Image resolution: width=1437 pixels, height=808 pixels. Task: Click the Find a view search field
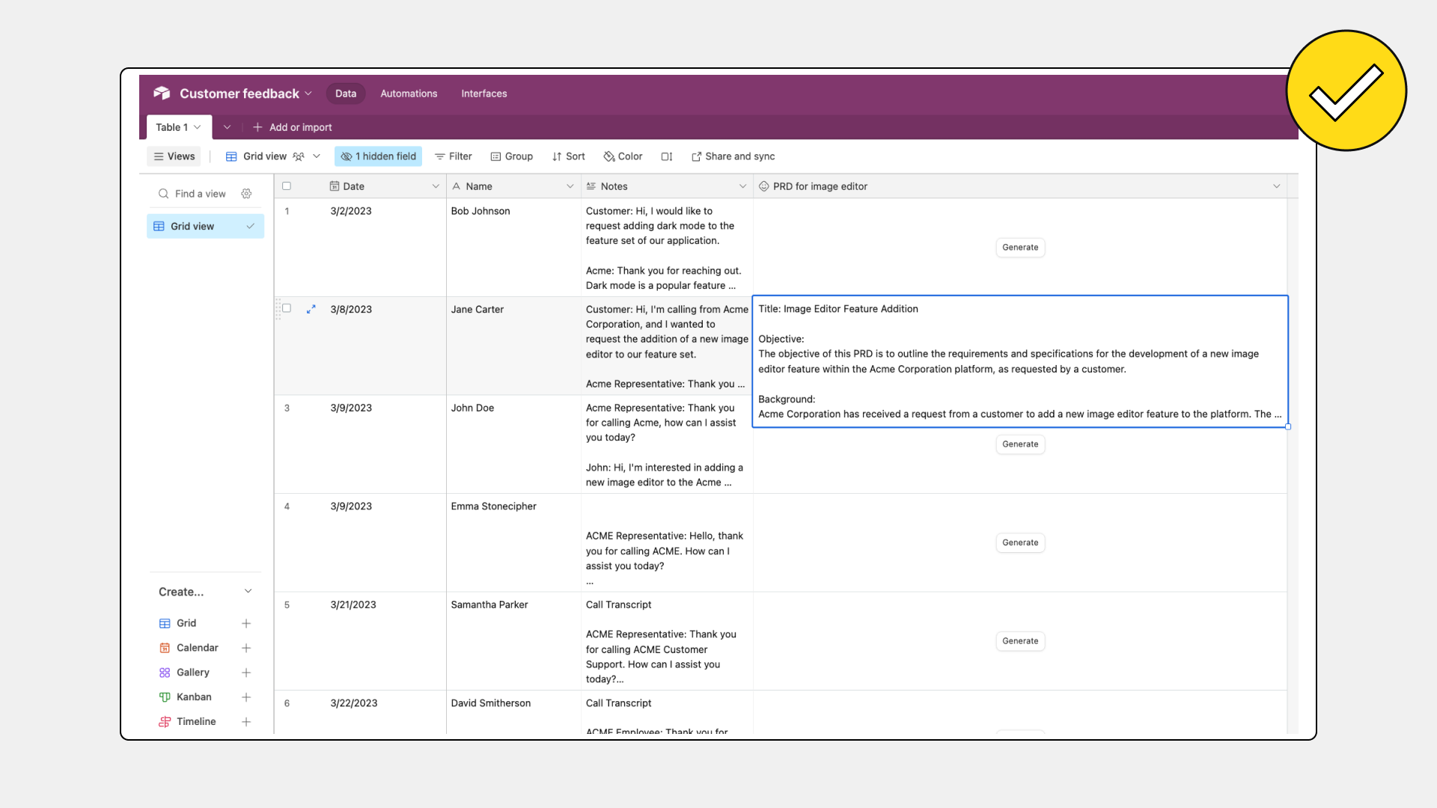coord(200,194)
